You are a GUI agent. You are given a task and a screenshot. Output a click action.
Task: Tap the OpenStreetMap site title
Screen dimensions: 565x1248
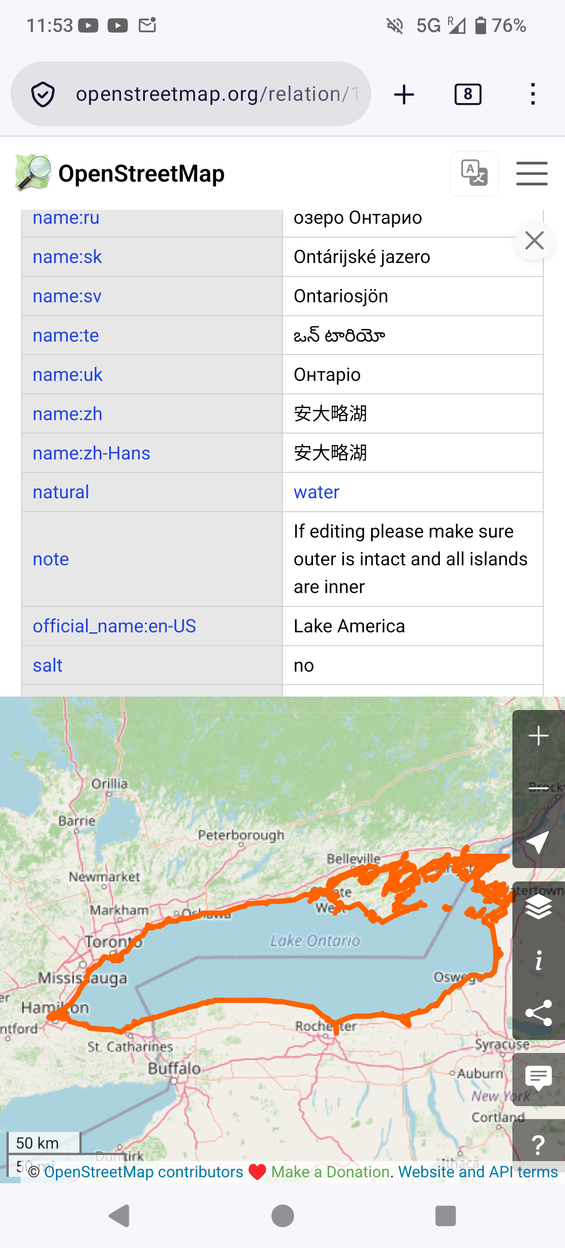141,173
